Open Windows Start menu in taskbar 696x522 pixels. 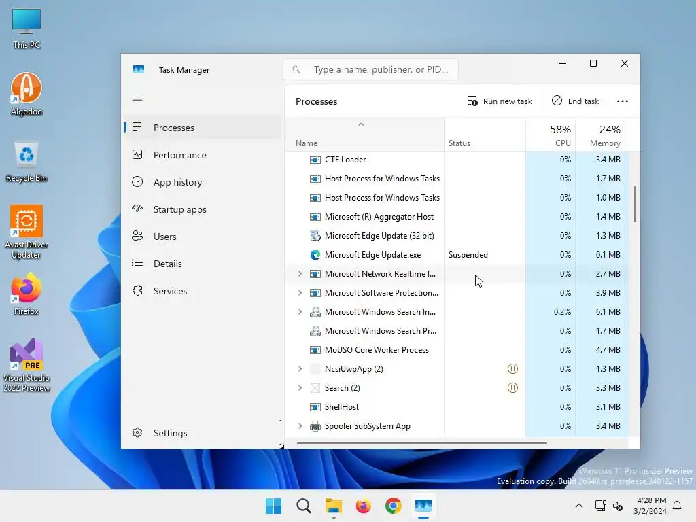pyautogui.click(x=273, y=506)
